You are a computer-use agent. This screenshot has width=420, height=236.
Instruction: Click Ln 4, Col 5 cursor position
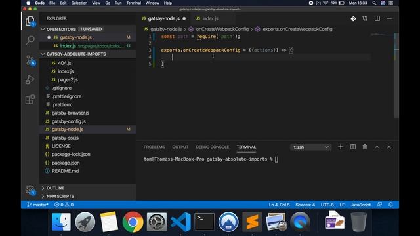pos(279,205)
